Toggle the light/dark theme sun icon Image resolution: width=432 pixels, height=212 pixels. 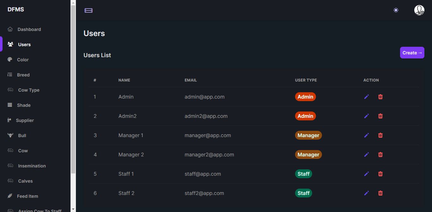pyautogui.click(x=396, y=10)
